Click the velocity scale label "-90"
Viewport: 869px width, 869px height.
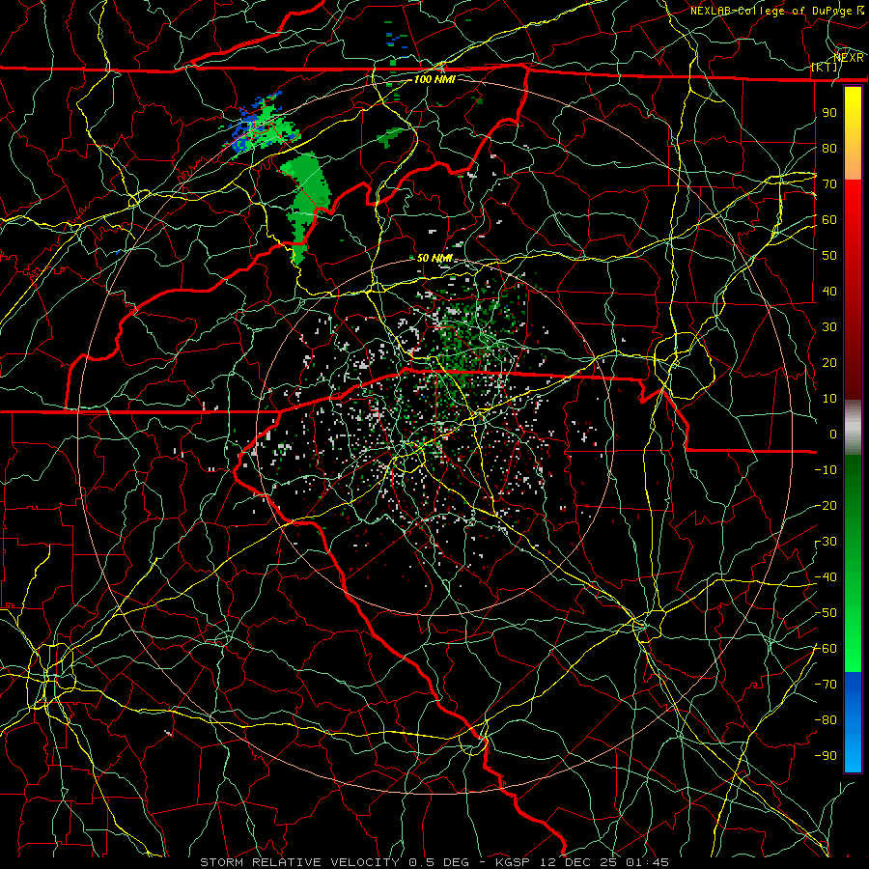[826, 756]
